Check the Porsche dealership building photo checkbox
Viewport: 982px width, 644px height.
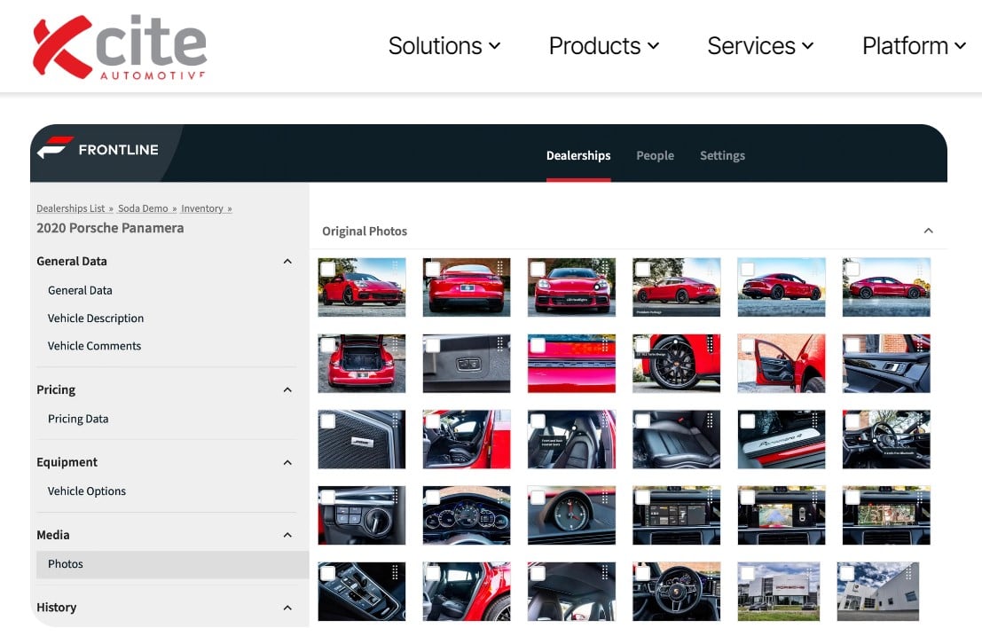pyautogui.click(x=747, y=573)
